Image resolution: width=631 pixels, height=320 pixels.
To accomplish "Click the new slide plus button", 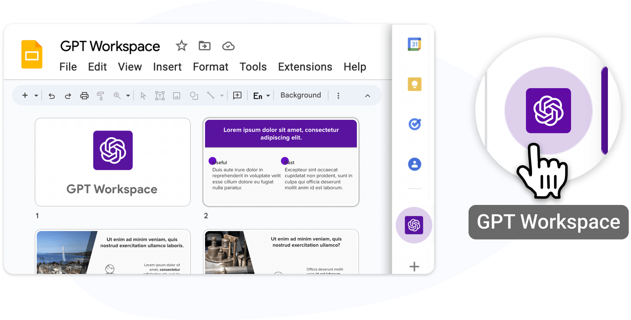I will point(25,95).
